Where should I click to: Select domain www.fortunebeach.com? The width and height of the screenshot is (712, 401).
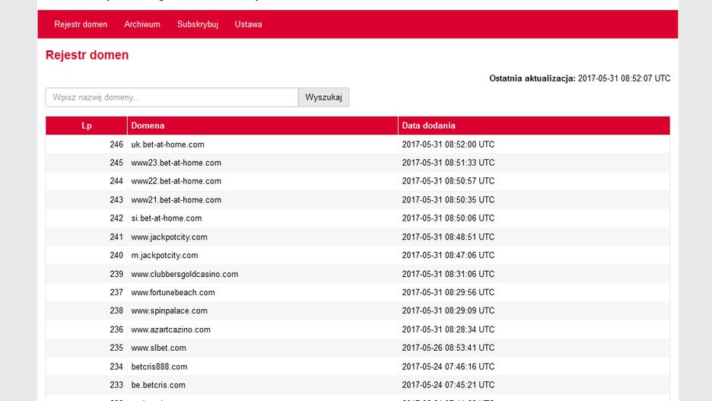[x=173, y=292]
